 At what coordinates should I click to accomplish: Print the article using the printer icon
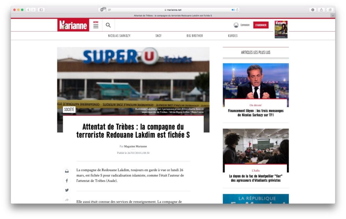tap(67, 171)
